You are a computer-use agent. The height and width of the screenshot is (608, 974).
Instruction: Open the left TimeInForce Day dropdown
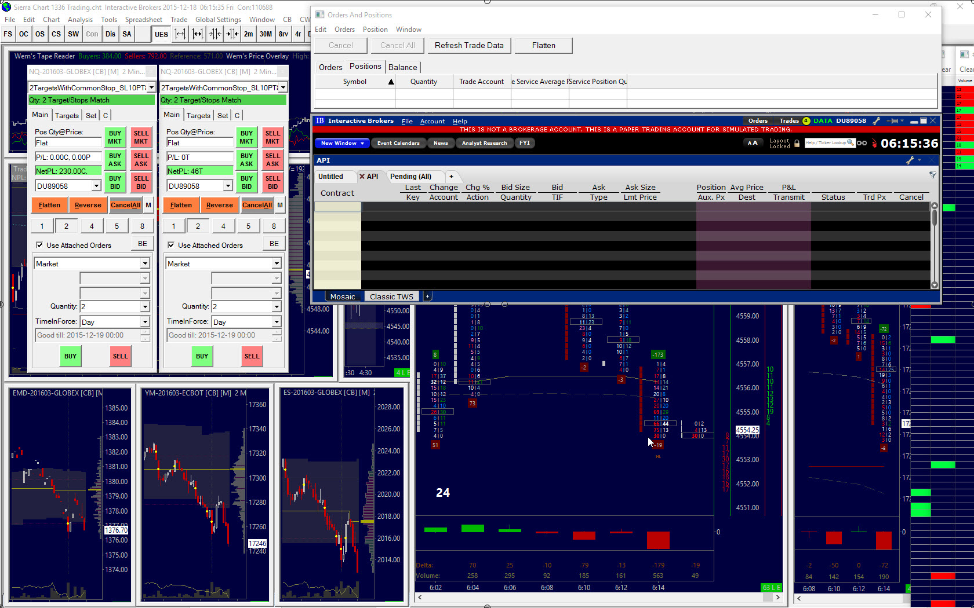[x=145, y=322]
